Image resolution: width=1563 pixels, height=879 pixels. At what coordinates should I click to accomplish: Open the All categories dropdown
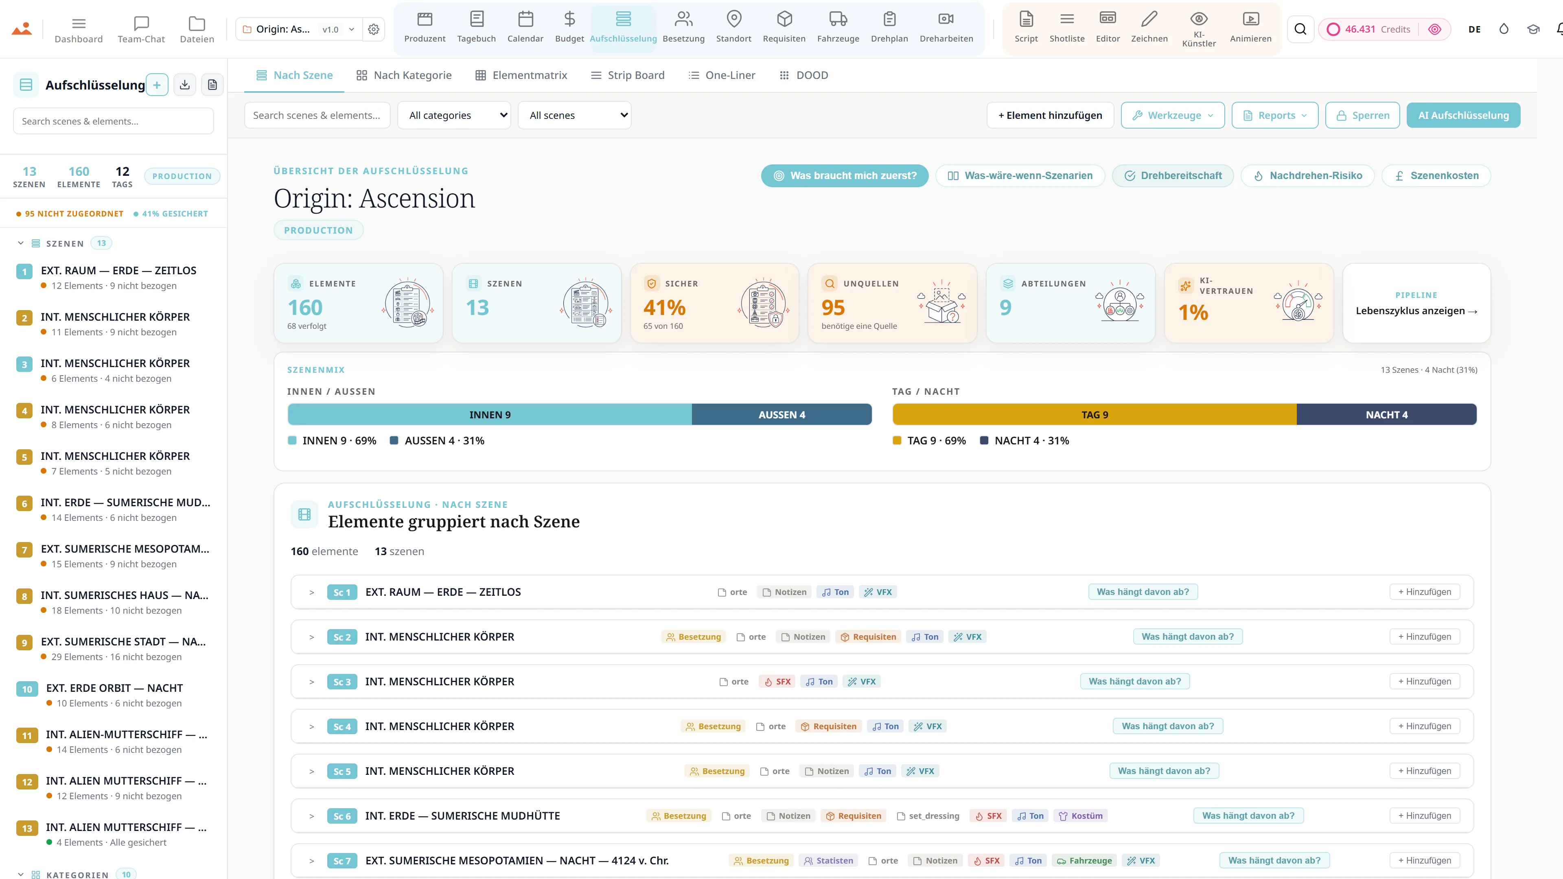[454, 115]
